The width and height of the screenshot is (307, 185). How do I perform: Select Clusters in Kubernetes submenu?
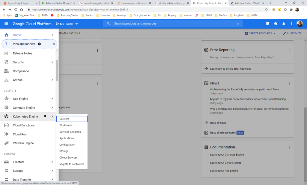(72, 119)
